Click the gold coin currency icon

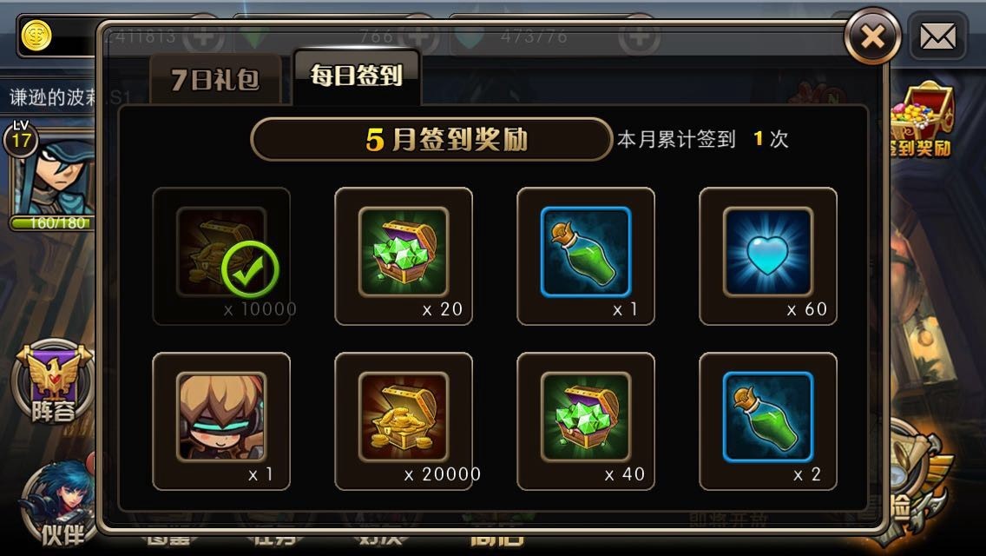click(36, 36)
